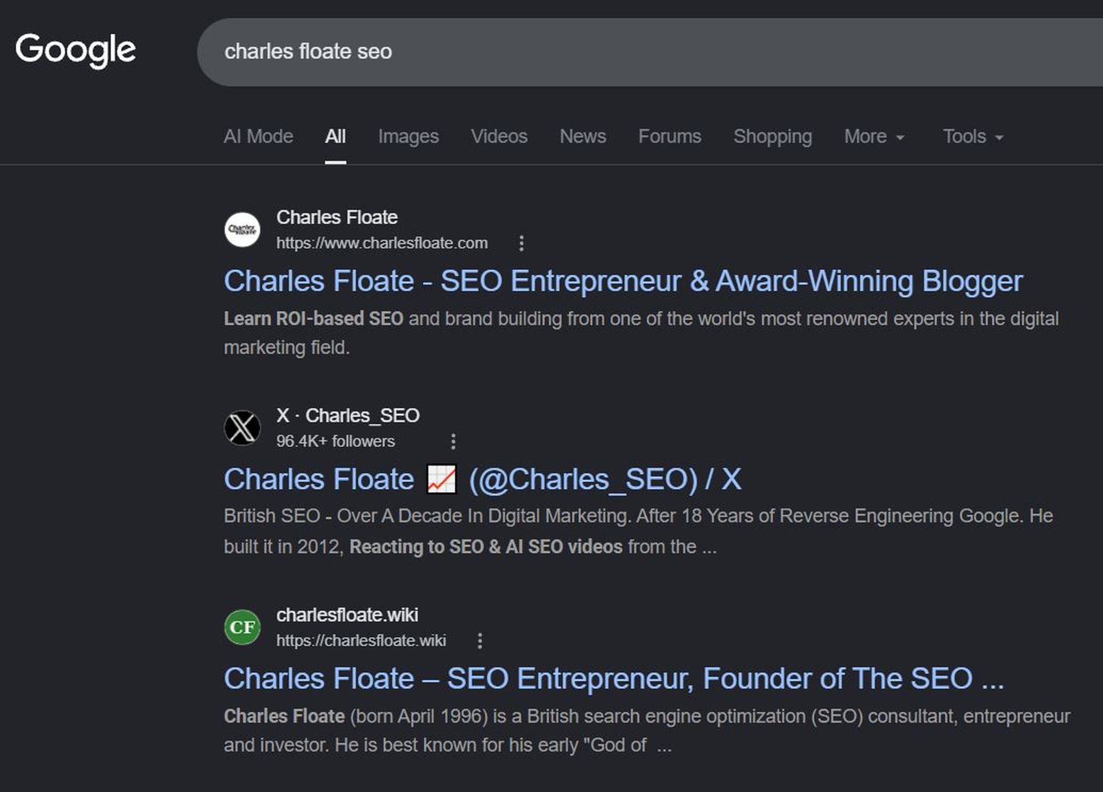Expand the More dropdown

874,136
